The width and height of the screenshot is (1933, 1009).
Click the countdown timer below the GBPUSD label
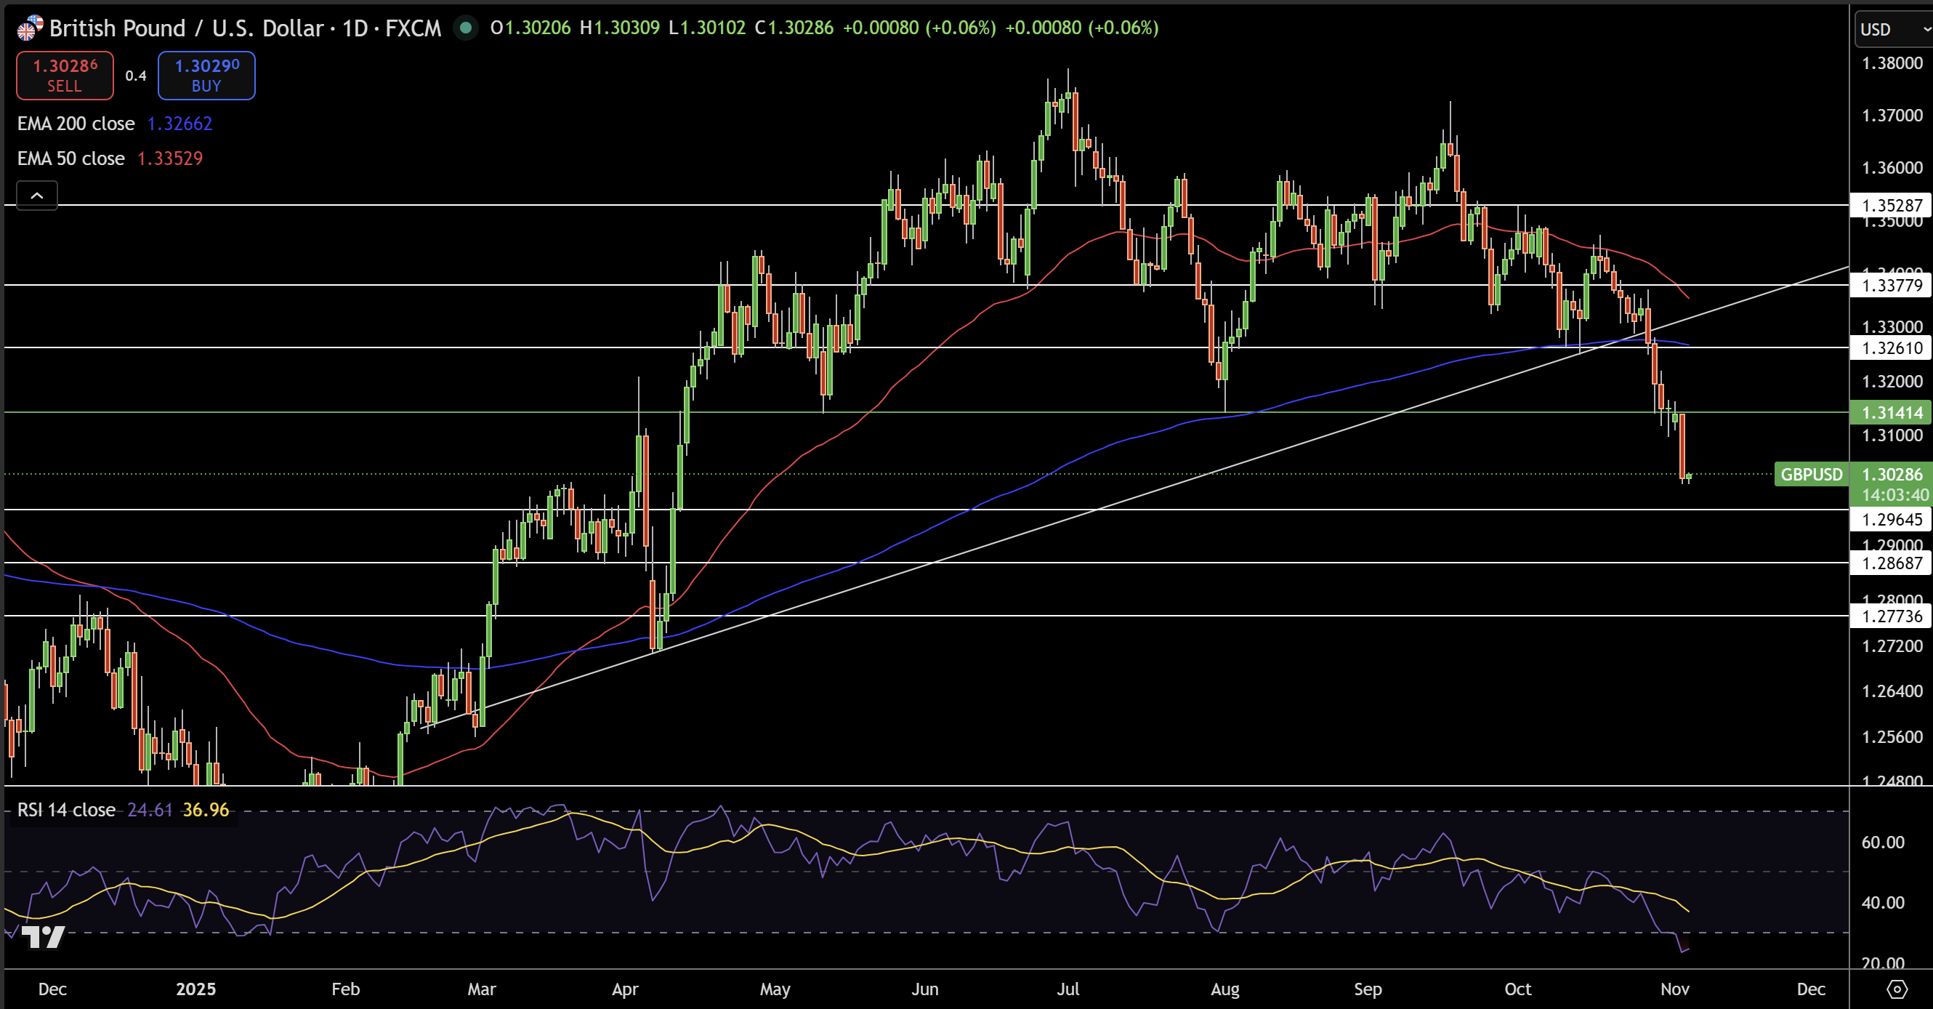[1892, 495]
